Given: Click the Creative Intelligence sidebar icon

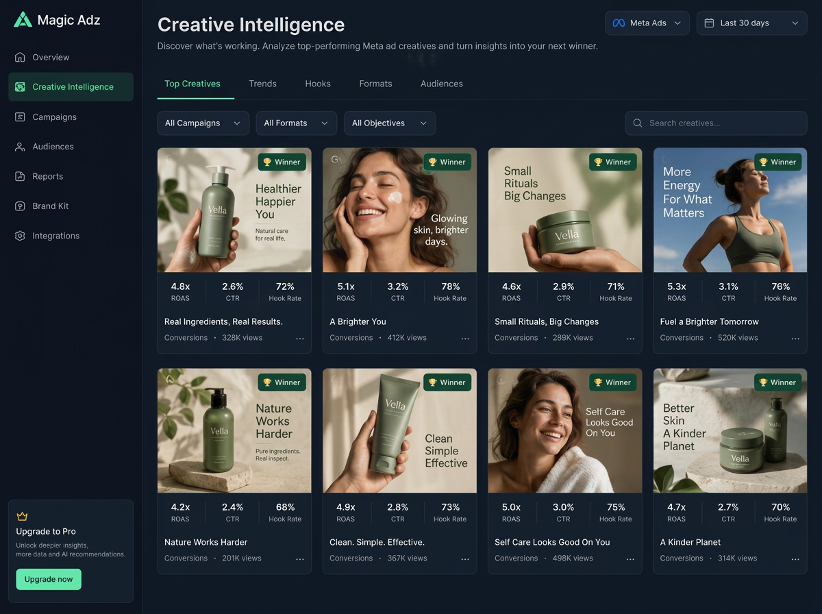Looking at the screenshot, I should click(x=20, y=87).
